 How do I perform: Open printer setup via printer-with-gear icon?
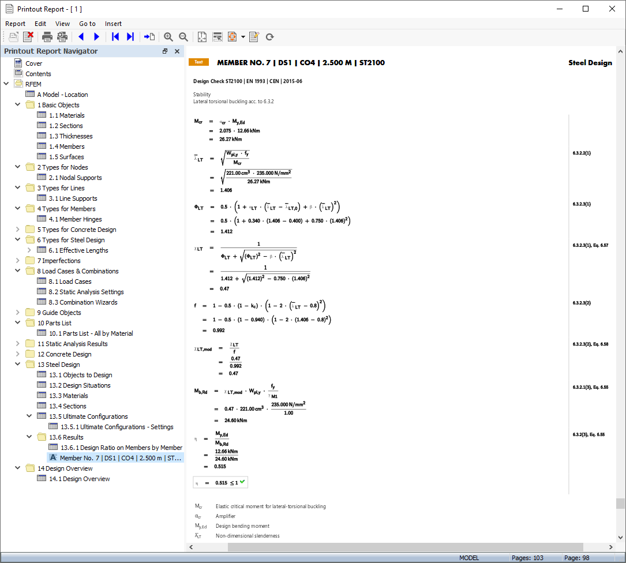pyautogui.click(x=62, y=36)
